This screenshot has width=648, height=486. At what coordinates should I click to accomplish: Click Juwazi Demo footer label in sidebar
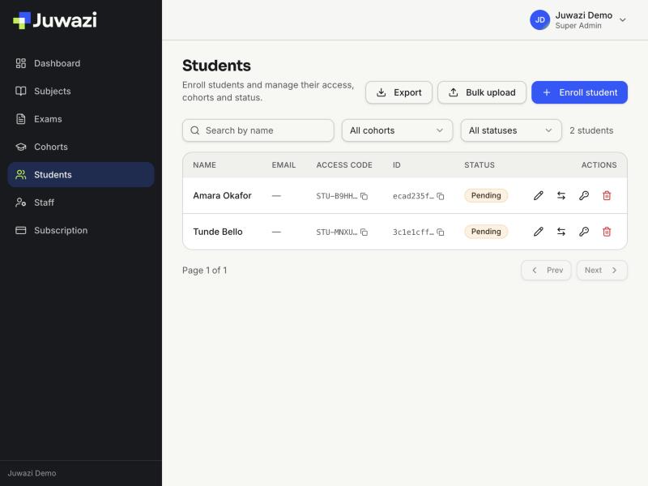click(32, 473)
